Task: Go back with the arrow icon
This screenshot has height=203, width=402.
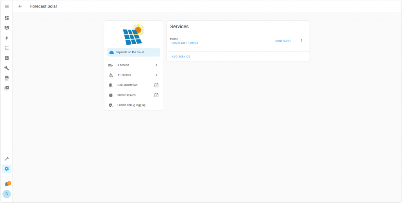Action: (x=20, y=6)
